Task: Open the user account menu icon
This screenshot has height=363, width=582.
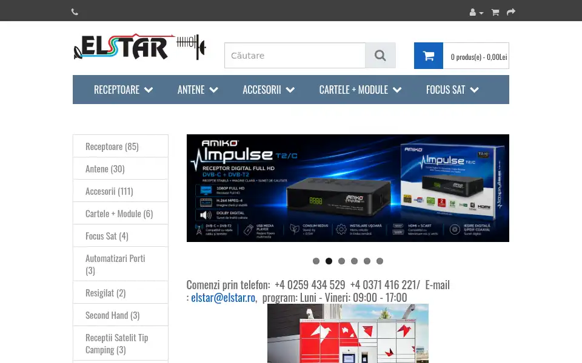Action: 476,12
